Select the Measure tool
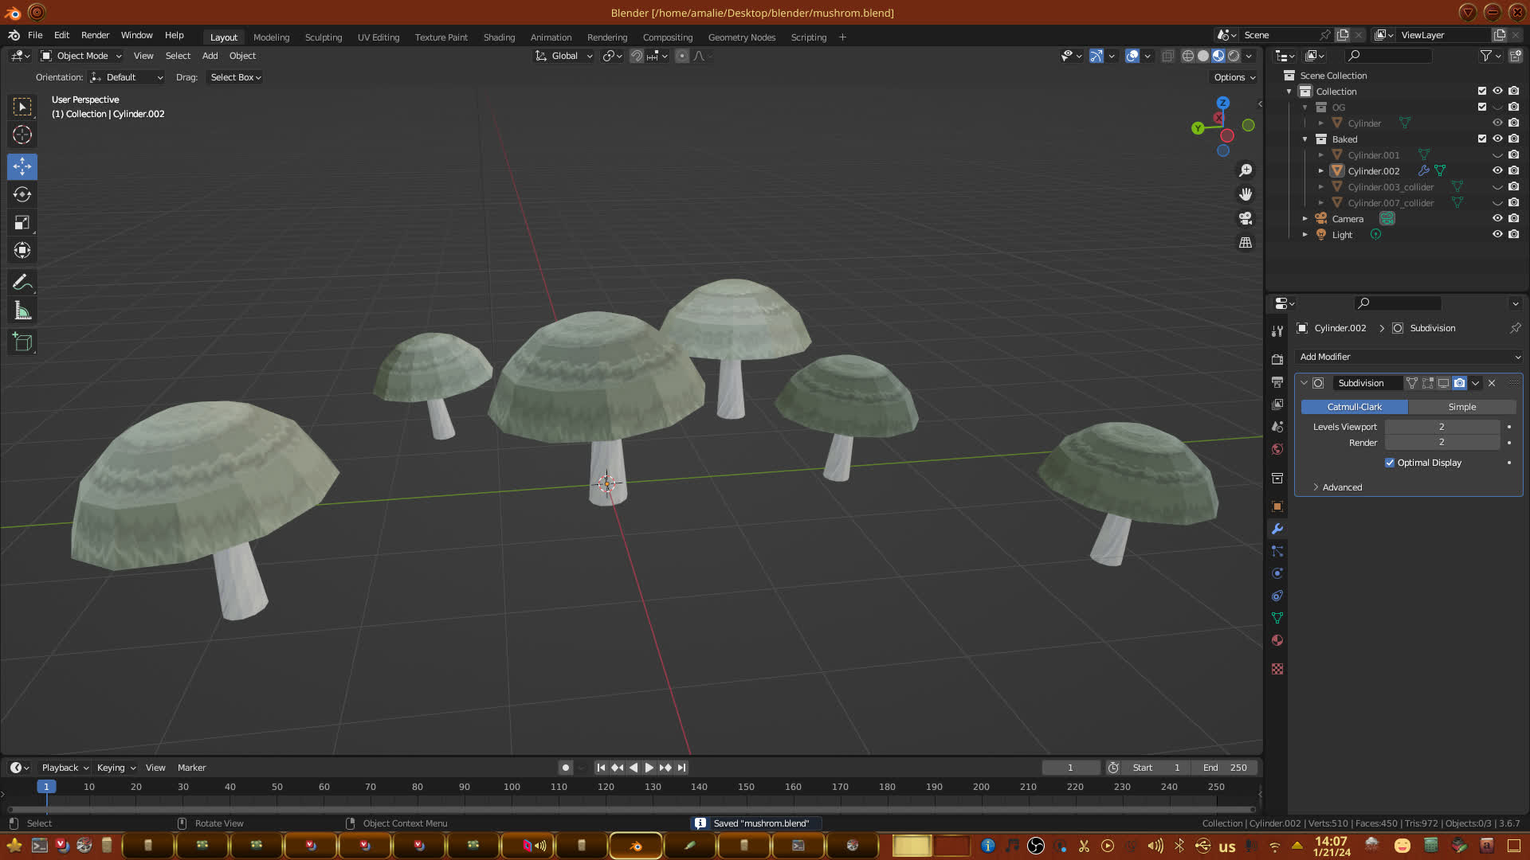 coord(22,311)
